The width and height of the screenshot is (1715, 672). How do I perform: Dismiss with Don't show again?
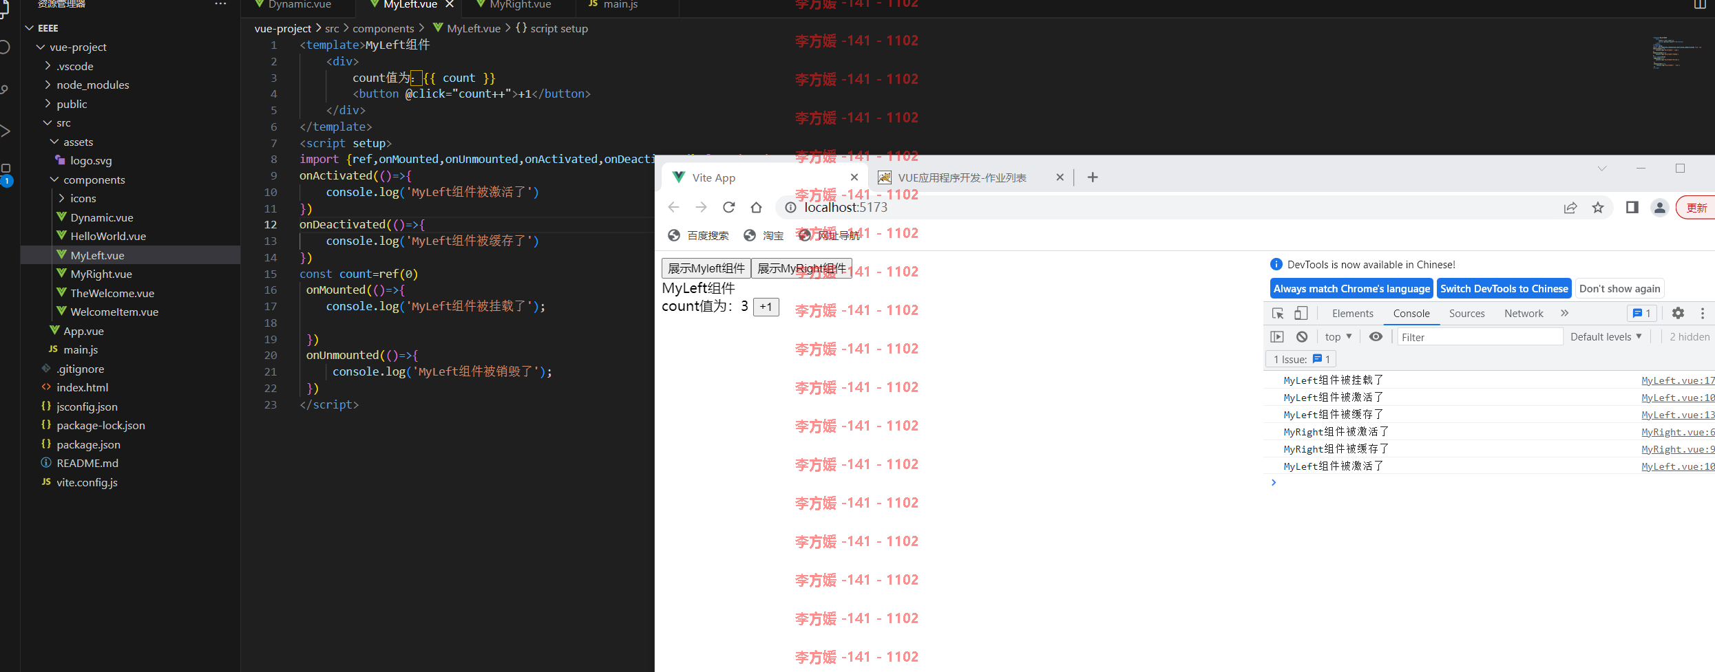coord(1619,289)
